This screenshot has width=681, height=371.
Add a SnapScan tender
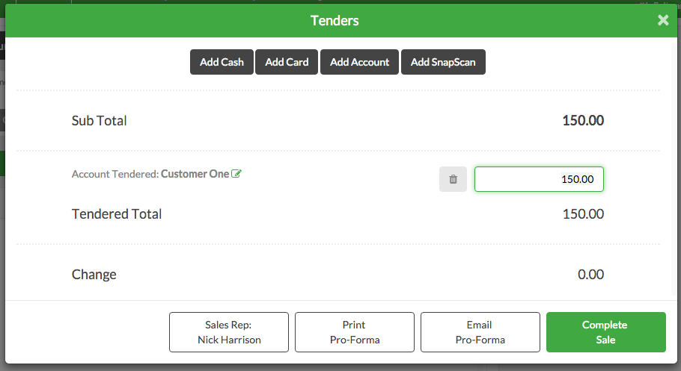(443, 62)
